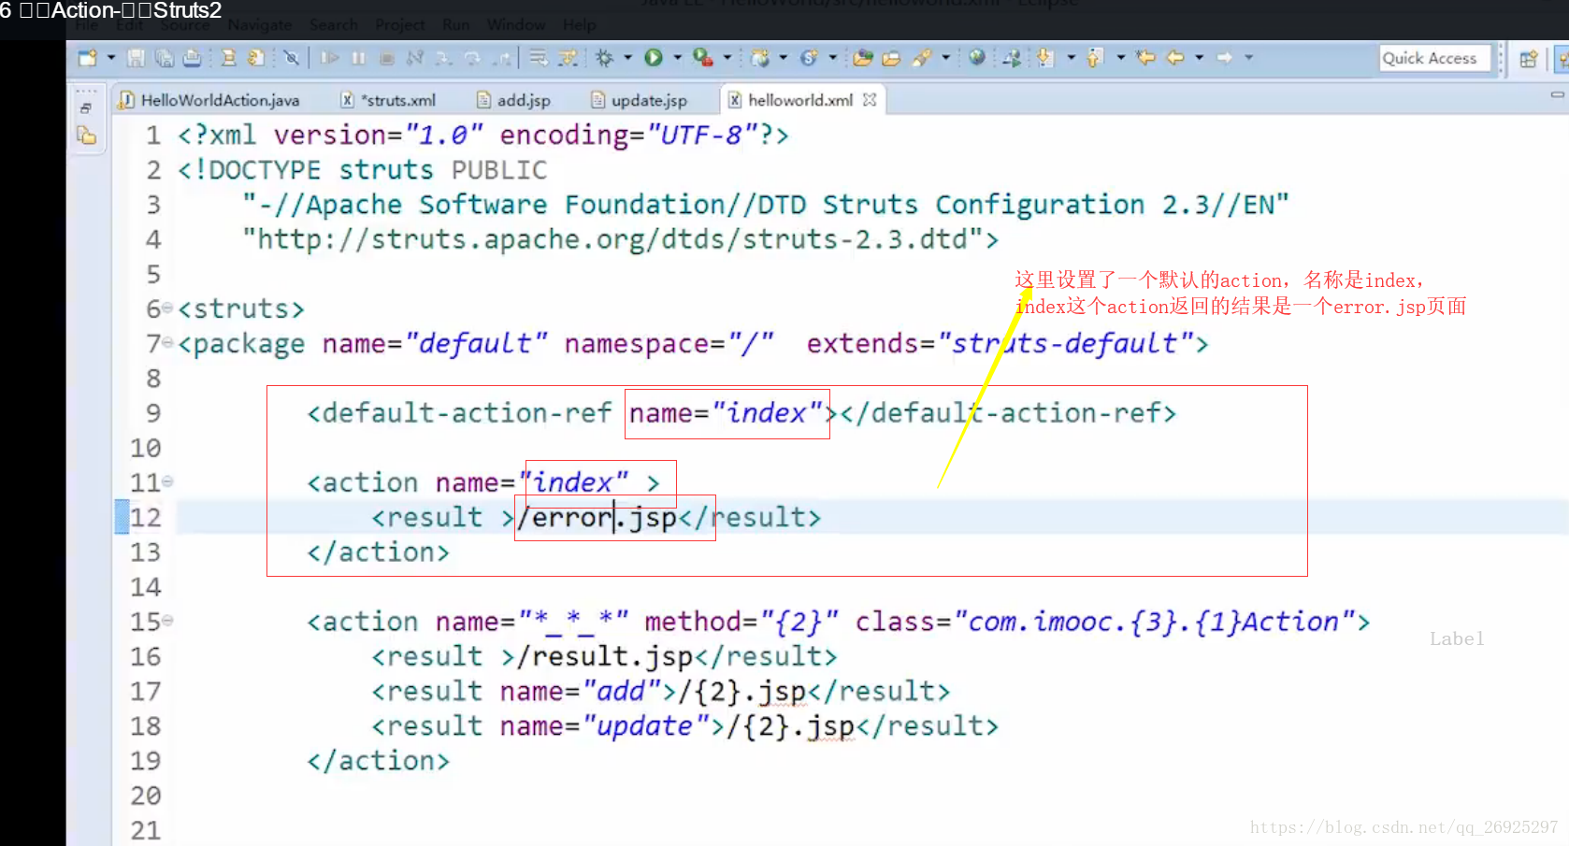Expand the Debug dropdown arrow
The image size is (1569, 846).
pyautogui.click(x=627, y=58)
